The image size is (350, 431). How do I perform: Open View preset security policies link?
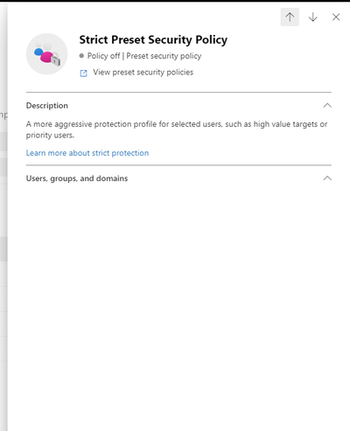(x=143, y=73)
